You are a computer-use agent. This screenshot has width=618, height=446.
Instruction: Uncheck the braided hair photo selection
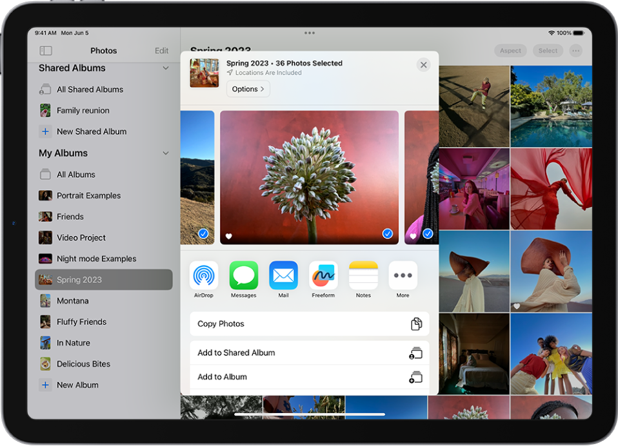(x=427, y=234)
